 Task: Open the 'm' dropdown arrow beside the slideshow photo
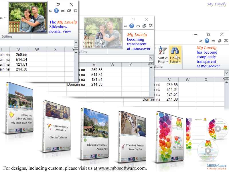(5, 18)
